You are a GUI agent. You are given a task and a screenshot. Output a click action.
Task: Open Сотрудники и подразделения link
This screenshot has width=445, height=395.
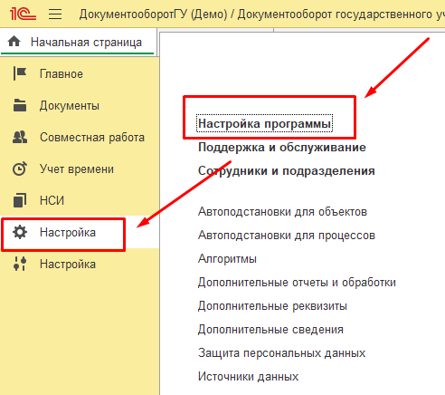[287, 171]
